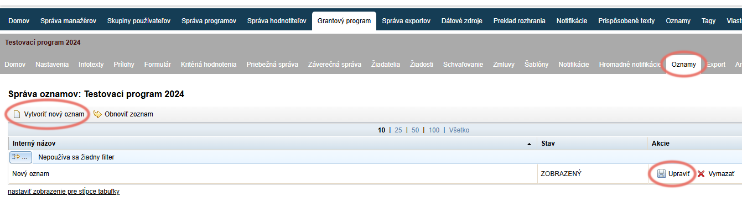Show 100 items per page

[434, 130]
